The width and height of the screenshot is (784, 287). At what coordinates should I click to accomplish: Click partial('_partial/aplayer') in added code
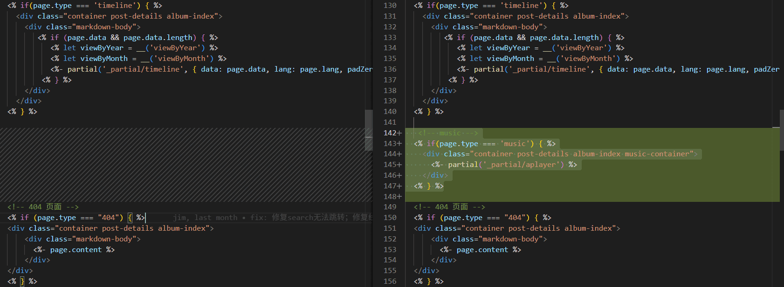pyautogui.click(x=506, y=165)
